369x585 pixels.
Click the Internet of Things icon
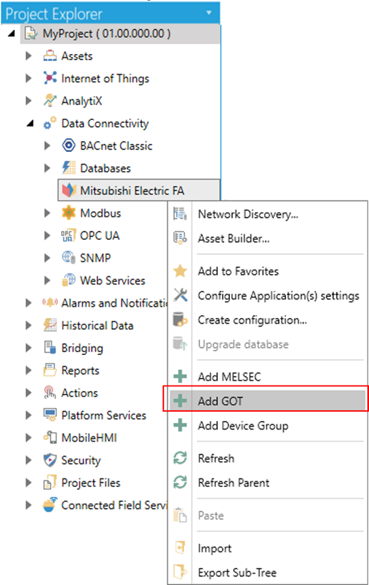[x=50, y=78]
